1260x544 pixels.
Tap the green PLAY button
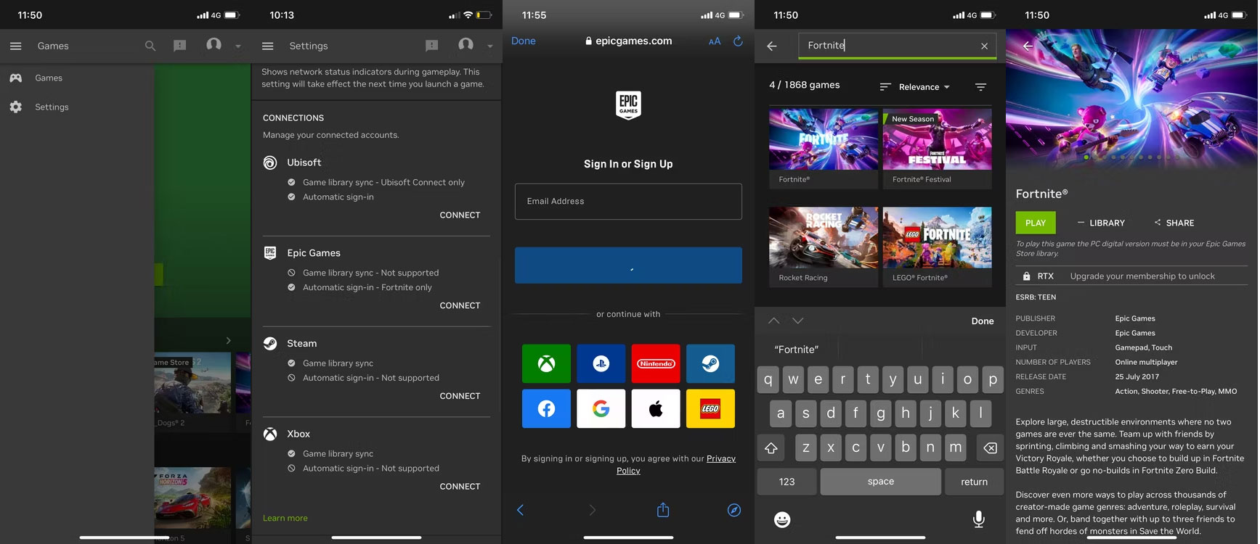coord(1036,223)
